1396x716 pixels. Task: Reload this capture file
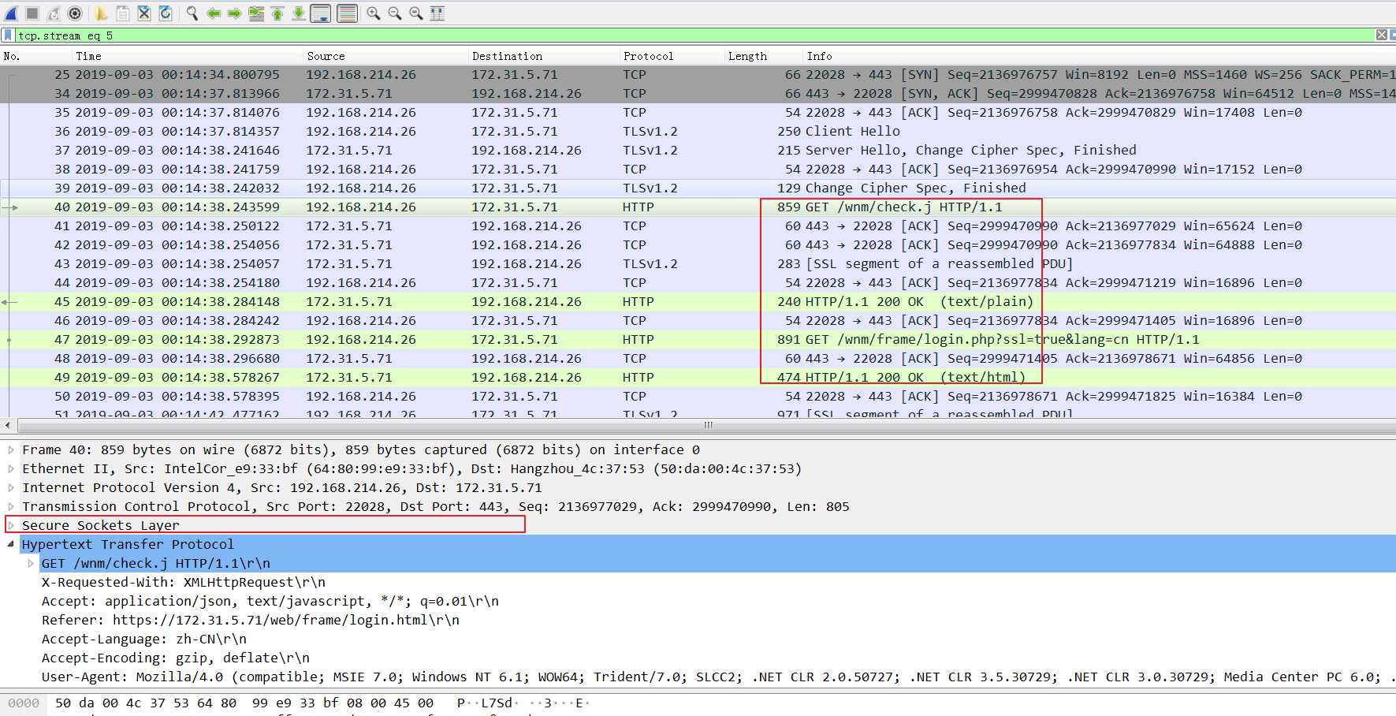[x=166, y=13]
